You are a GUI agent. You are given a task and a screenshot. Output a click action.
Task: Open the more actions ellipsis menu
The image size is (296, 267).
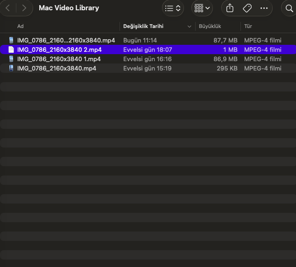[x=264, y=8]
